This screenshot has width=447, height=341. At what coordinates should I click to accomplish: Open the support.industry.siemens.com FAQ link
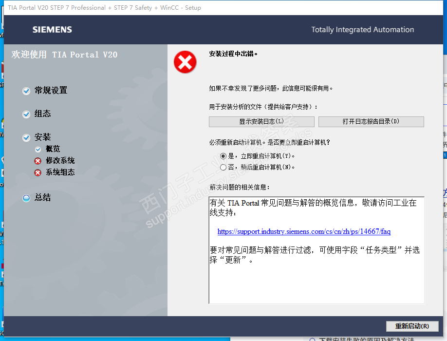pyautogui.click(x=304, y=231)
